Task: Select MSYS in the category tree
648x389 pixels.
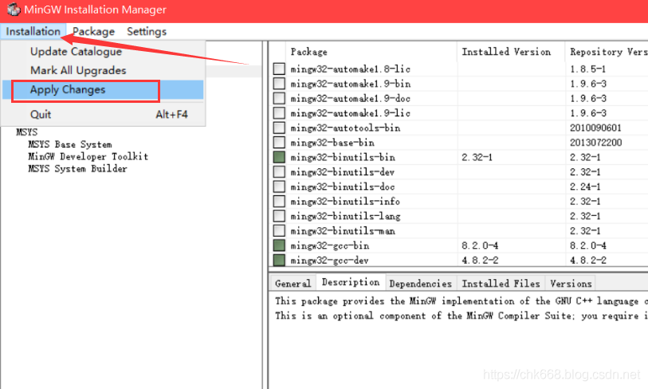Action: pos(27,132)
